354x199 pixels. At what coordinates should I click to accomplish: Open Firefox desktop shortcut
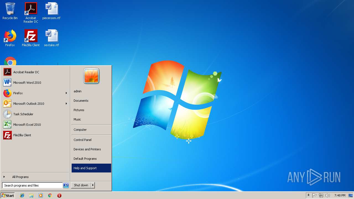pos(10,38)
